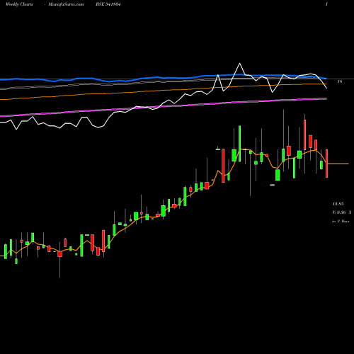Click the "V: 0.36 X" volume text
This screenshot has width=354, height=354.
coord(342,212)
